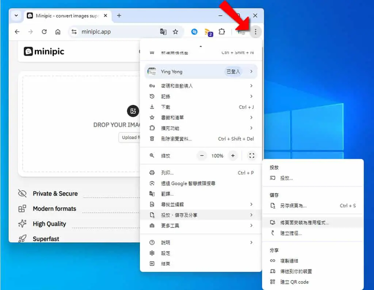Open the Extensions puzzle icon
Screen dimensions: 374x290
click(x=222, y=32)
